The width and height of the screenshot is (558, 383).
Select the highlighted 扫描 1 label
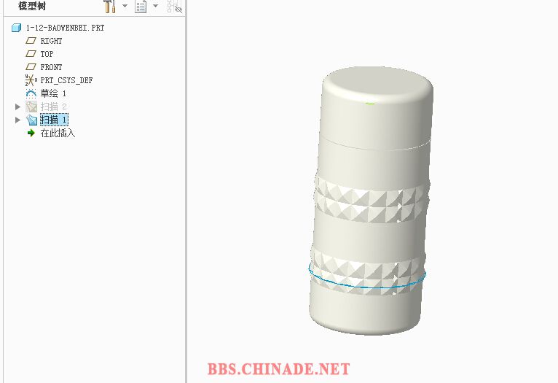click(54, 120)
